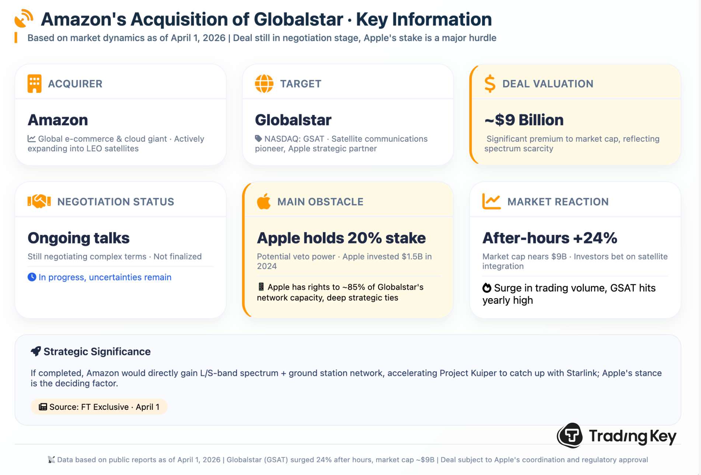
Task: Click the "After-hours +24%" headline
Action: coord(550,238)
